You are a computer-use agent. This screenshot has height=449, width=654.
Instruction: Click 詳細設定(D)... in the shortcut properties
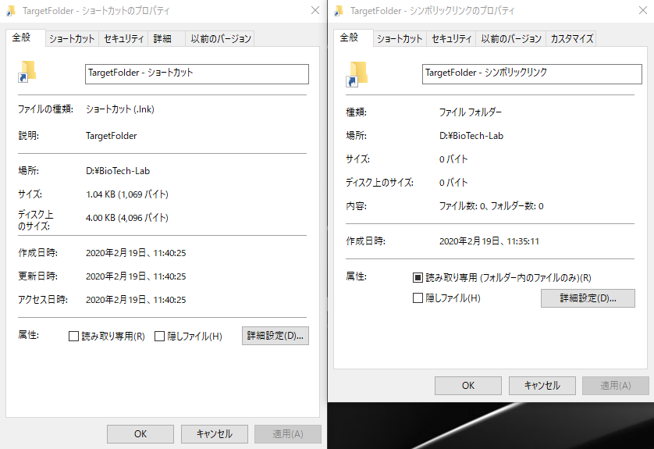[x=275, y=336]
